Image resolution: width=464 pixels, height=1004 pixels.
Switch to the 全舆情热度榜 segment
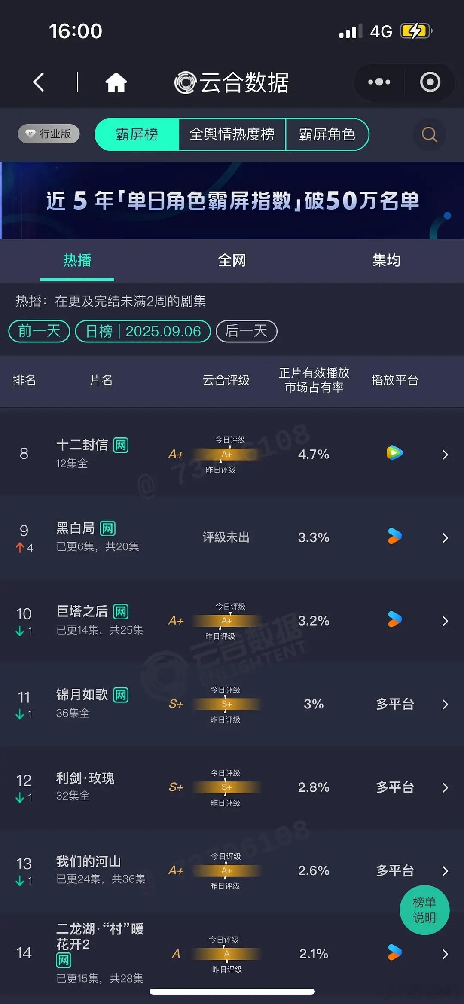click(x=232, y=134)
